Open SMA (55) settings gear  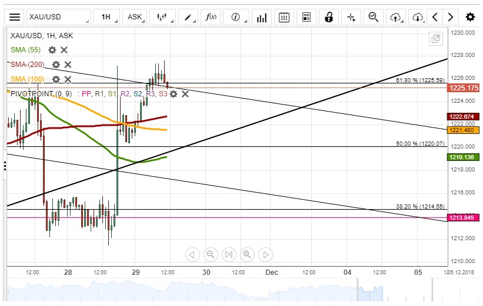click(52, 50)
